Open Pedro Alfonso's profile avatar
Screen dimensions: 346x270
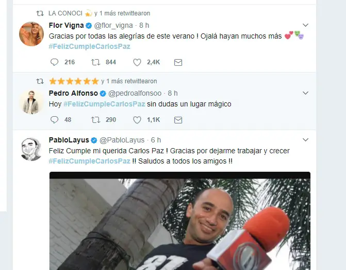pos(31,102)
